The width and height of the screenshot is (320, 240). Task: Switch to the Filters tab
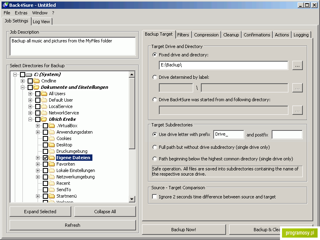pyautogui.click(x=183, y=35)
